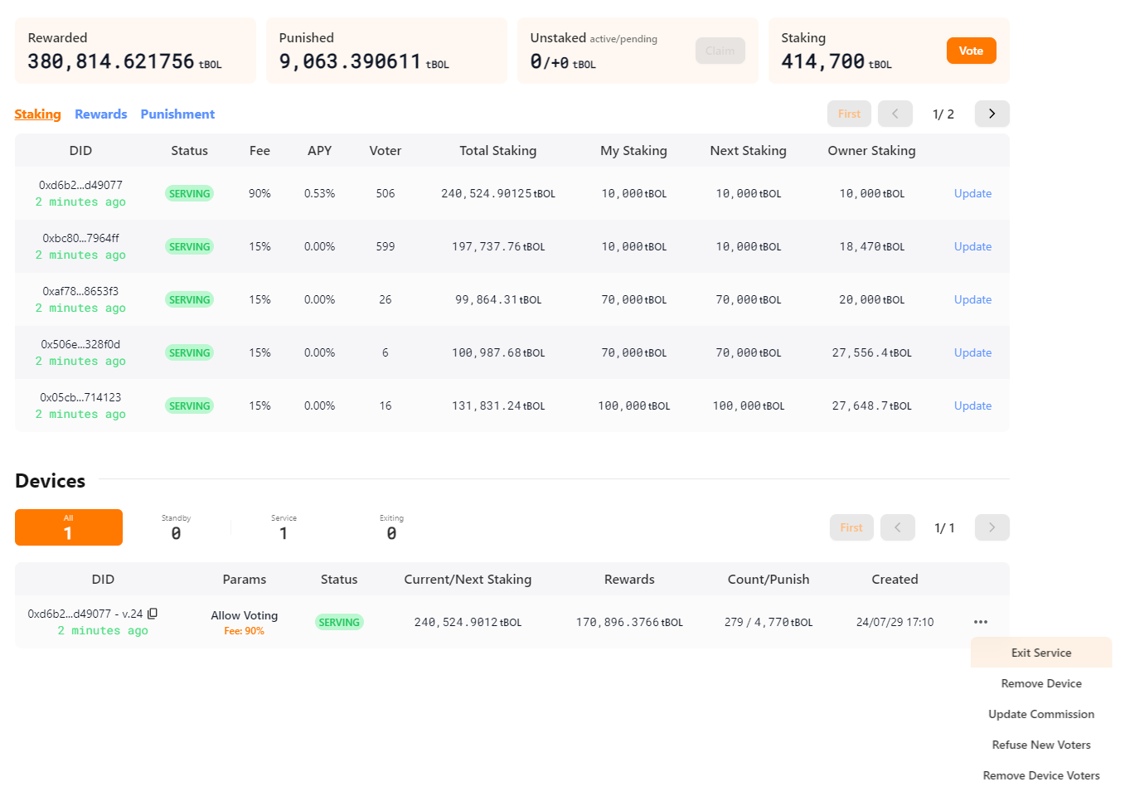Click previous page arrow in Devices section

pyautogui.click(x=897, y=527)
